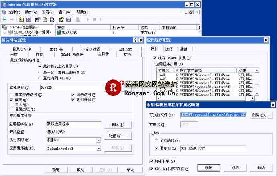Select the 默认网站 globe icon in list

tap(59, 32)
